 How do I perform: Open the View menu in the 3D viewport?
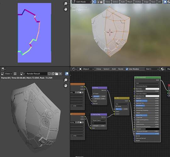coord(107,2)
